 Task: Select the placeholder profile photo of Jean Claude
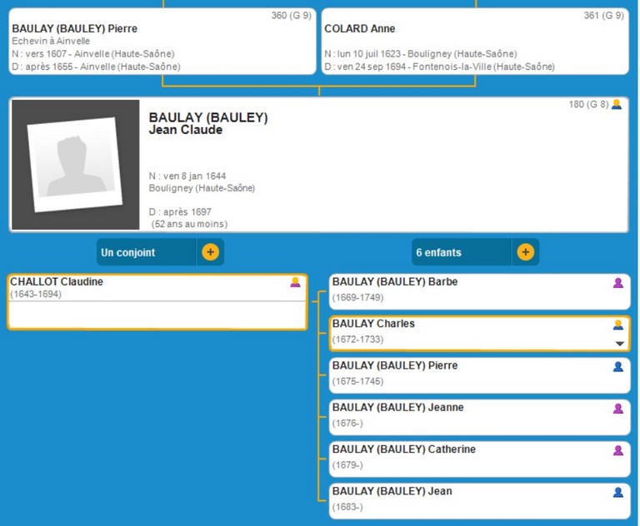click(75, 165)
